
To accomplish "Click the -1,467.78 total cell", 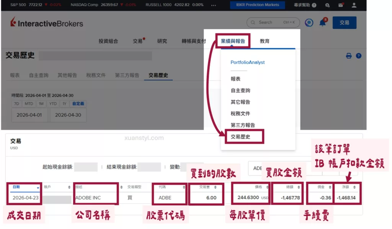I will tap(290, 198).
